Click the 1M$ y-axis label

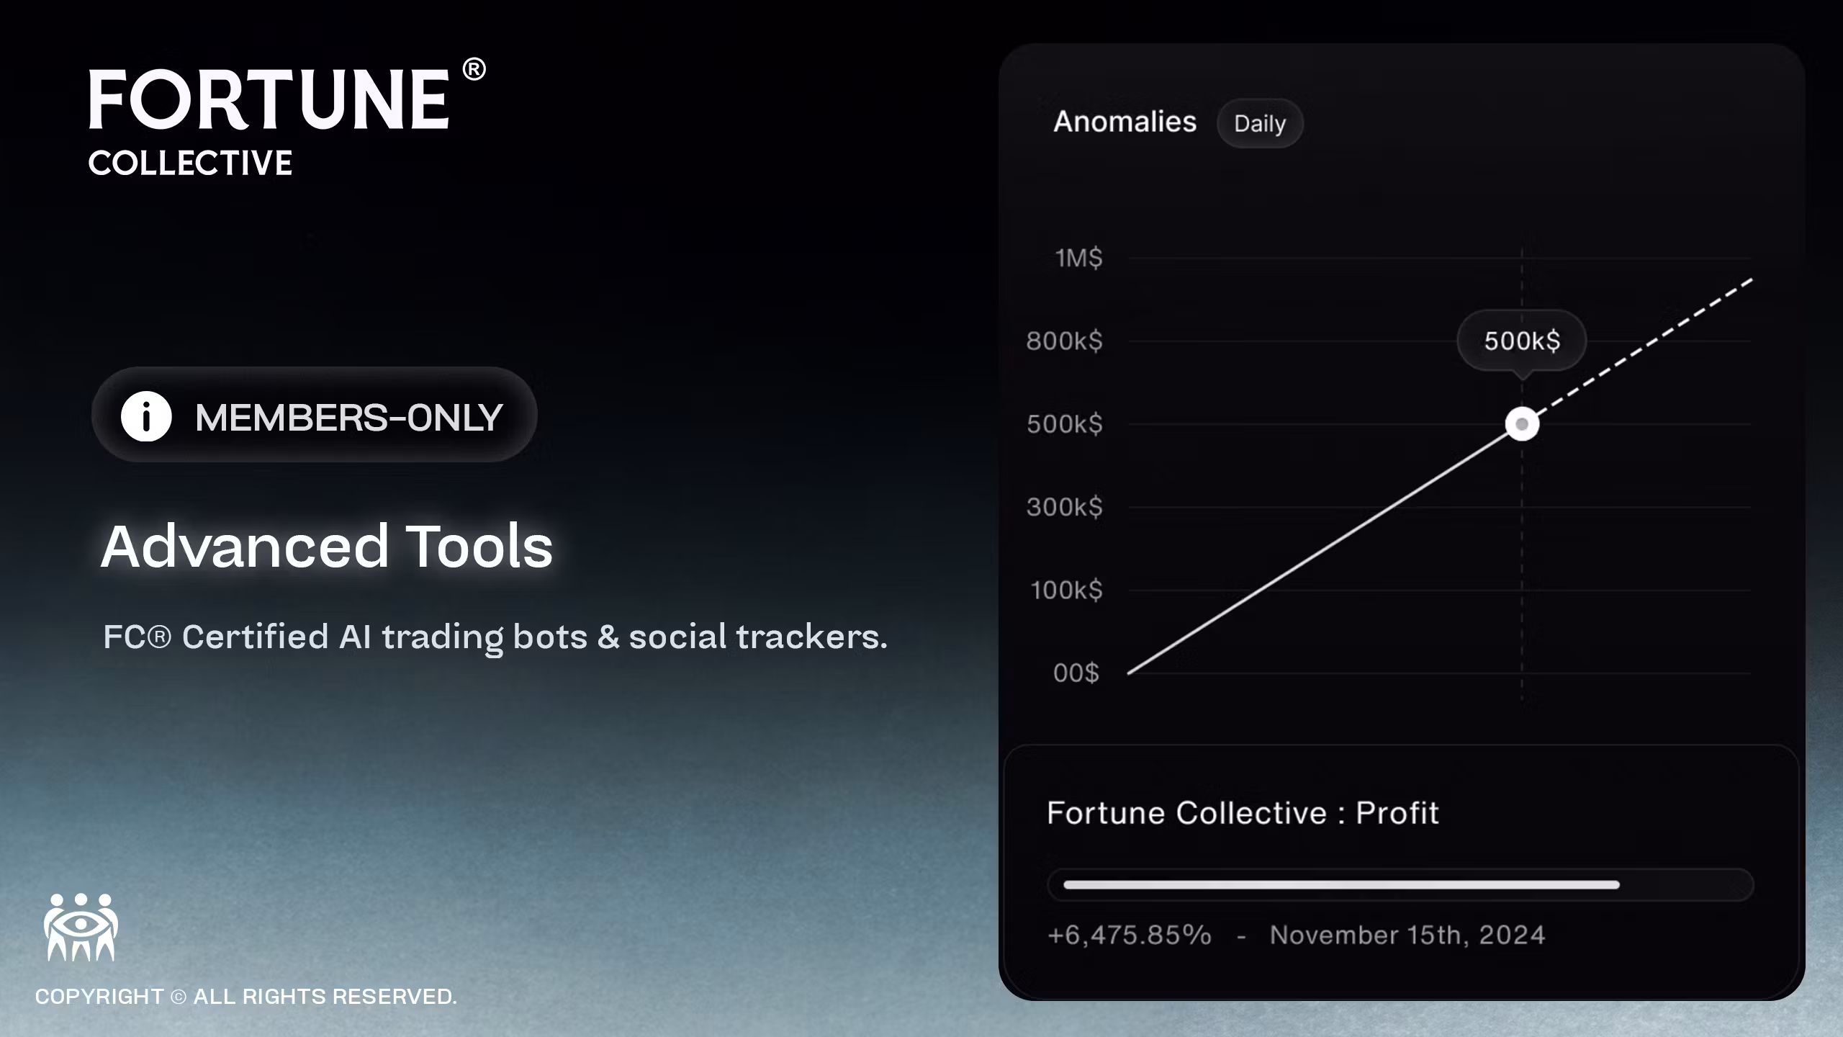point(1078,258)
